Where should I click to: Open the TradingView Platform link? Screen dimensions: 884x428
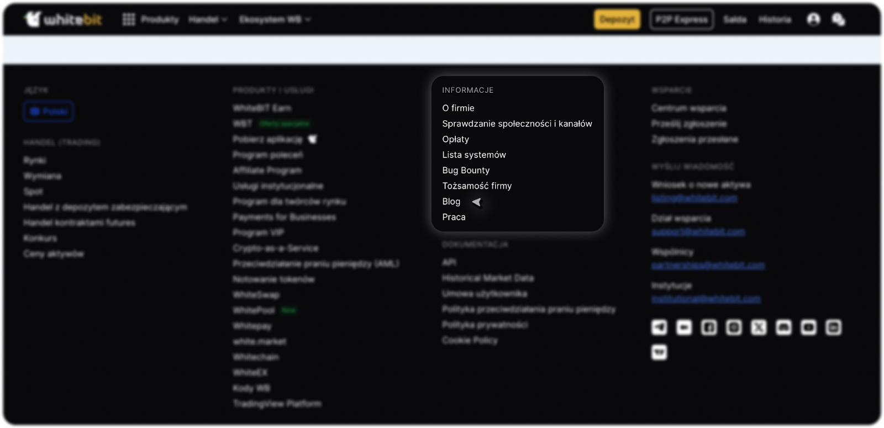click(277, 404)
